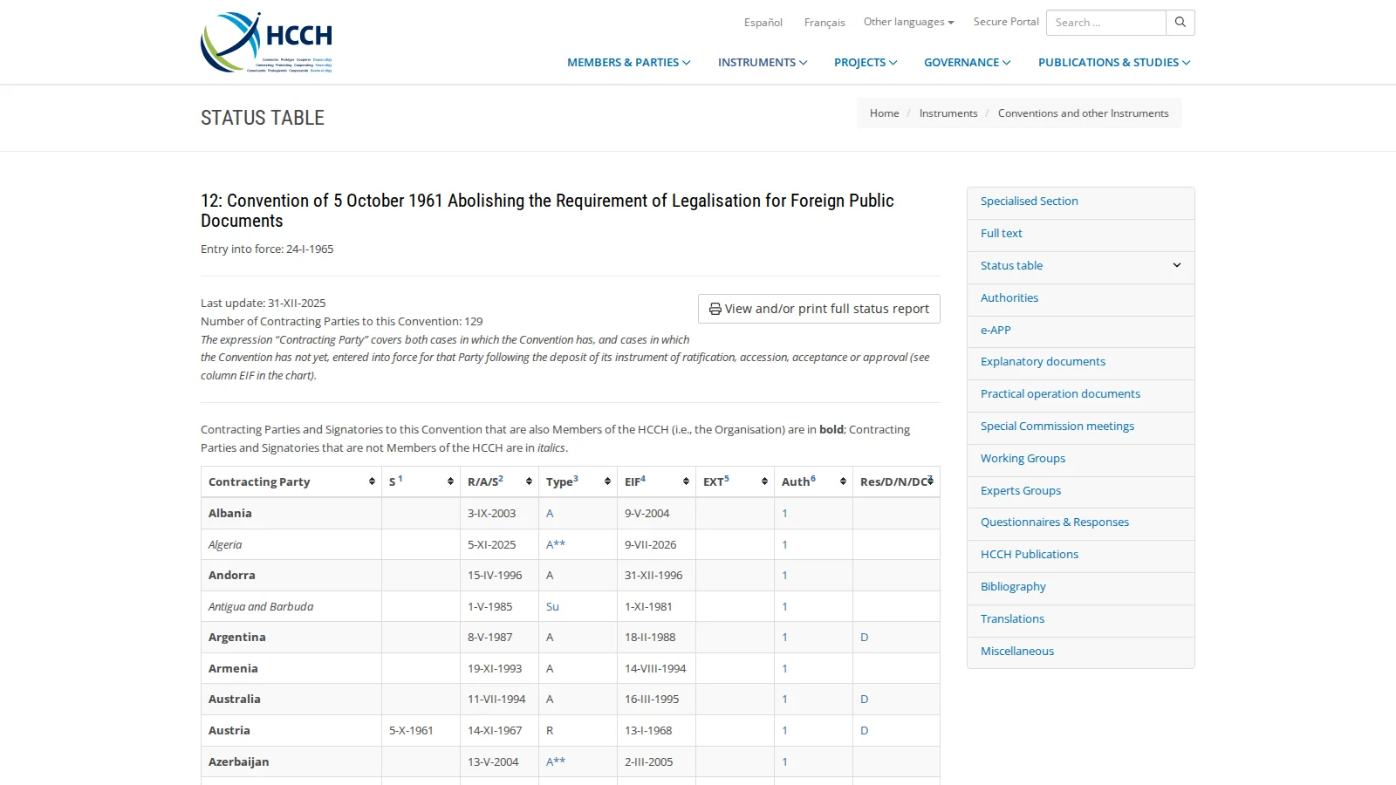Open Andorra's Auth link 1
1396x785 pixels.
784,576
